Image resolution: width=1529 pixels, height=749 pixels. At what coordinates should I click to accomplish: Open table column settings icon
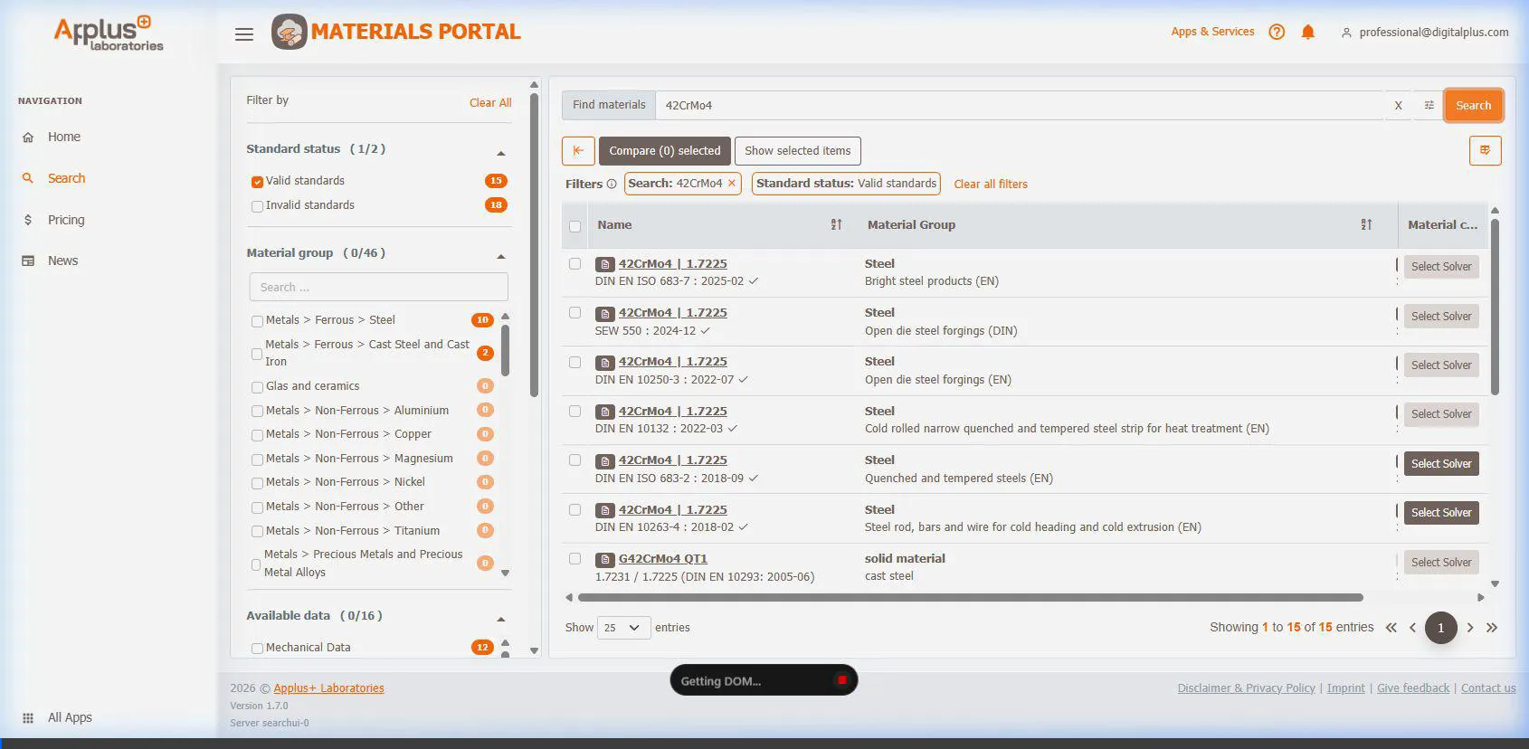pyautogui.click(x=1485, y=151)
